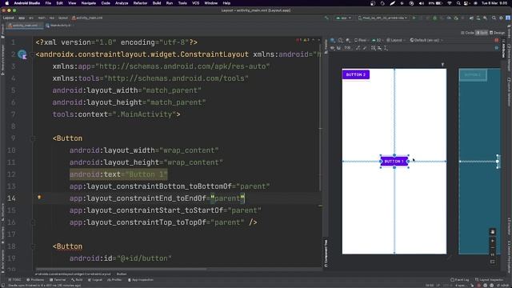Click the design surface select icon
Screen dimensions: 512x288
[x=333, y=40]
